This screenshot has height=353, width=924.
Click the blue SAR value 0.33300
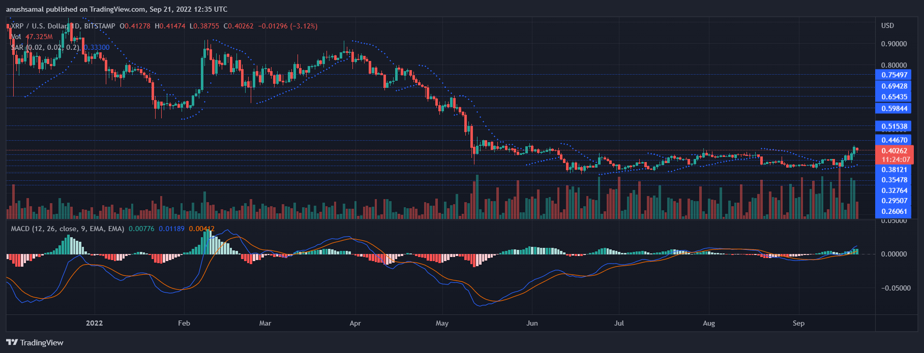coord(97,47)
